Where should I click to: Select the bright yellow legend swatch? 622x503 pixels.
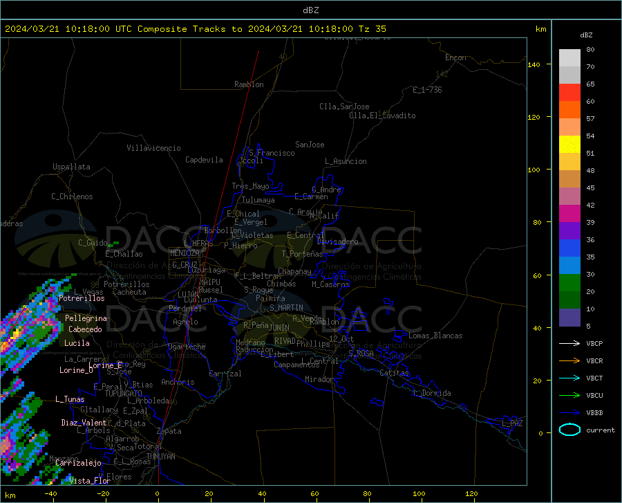click(x=569, y=145)
